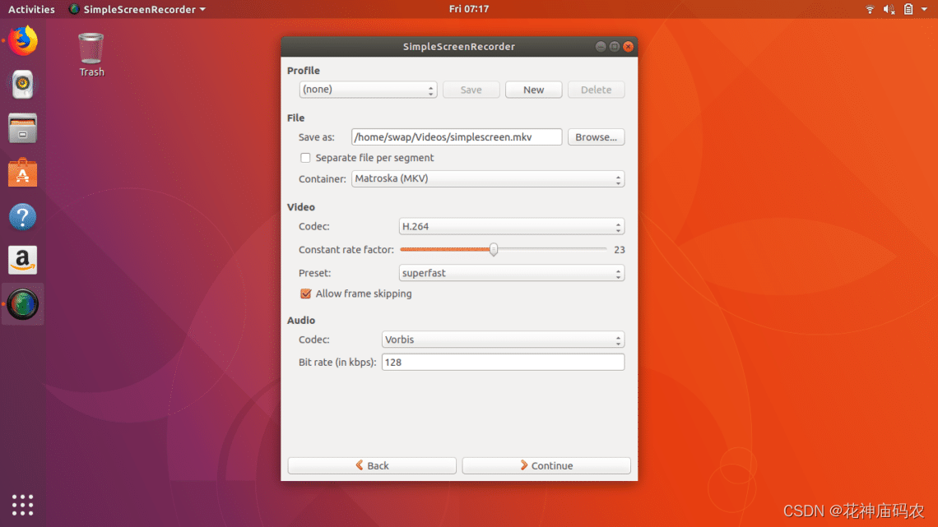This screenshot has height=527, width=938.
Task: Show applications grid button
Action: (x=23, y=505)
